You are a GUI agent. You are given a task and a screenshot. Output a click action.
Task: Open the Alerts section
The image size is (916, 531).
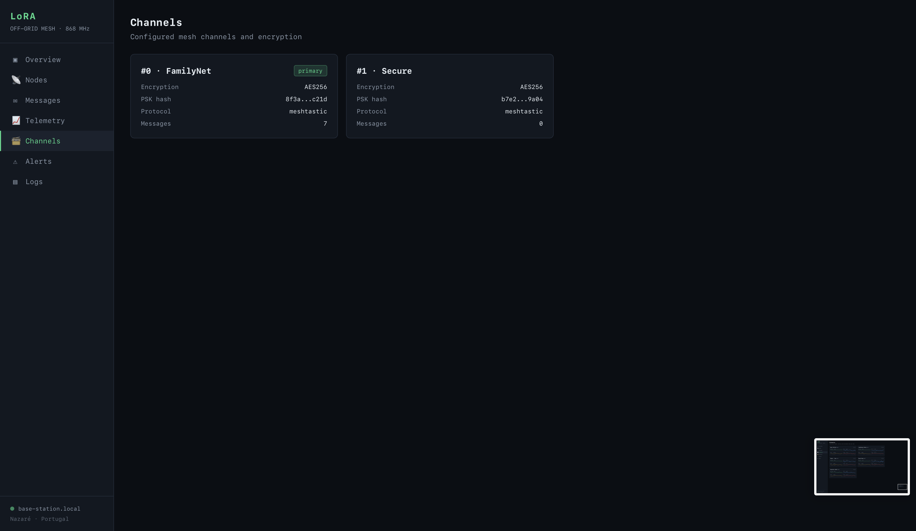[x=57, y=161]
